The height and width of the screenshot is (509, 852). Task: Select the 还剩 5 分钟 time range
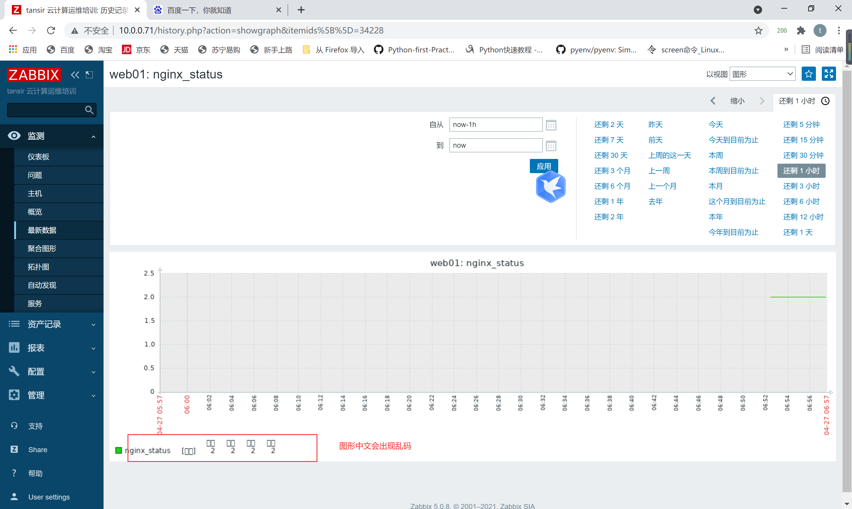click(801, 125)
